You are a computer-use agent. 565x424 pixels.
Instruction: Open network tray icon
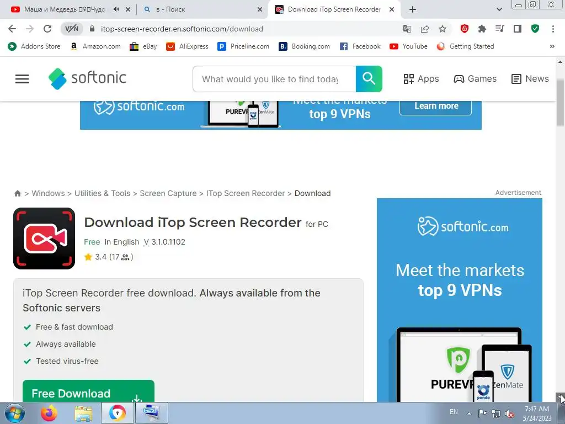pos(496,414)
